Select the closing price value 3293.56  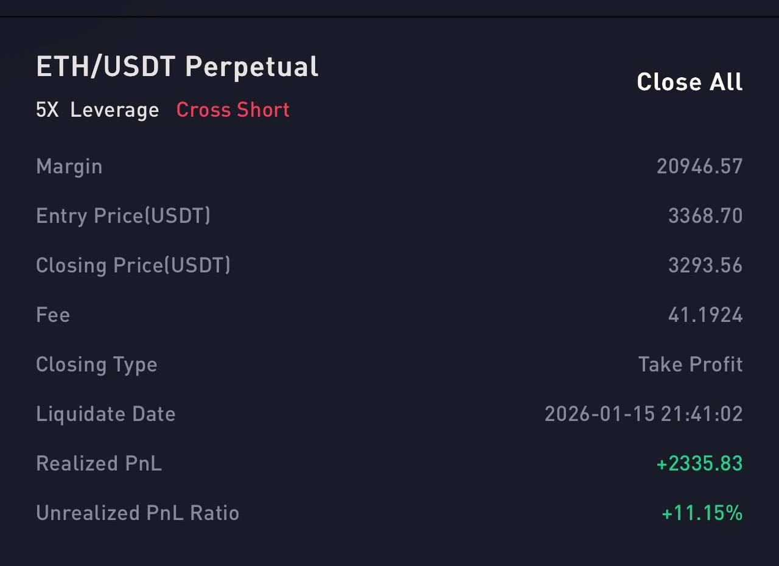pos(705,265)
